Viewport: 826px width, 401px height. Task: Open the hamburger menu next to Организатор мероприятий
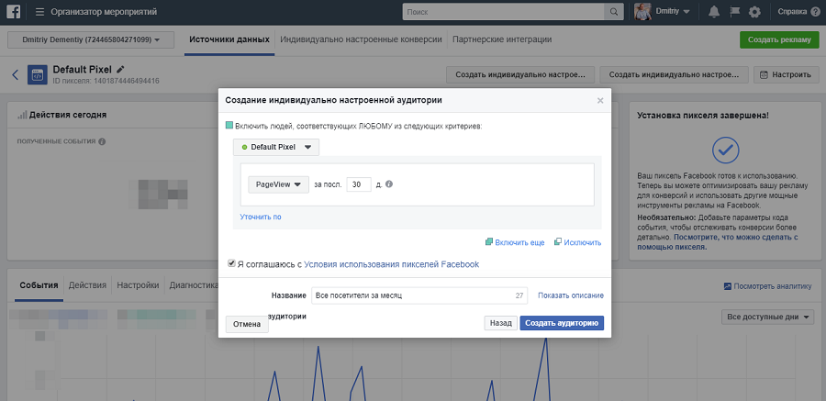(40, 12)
